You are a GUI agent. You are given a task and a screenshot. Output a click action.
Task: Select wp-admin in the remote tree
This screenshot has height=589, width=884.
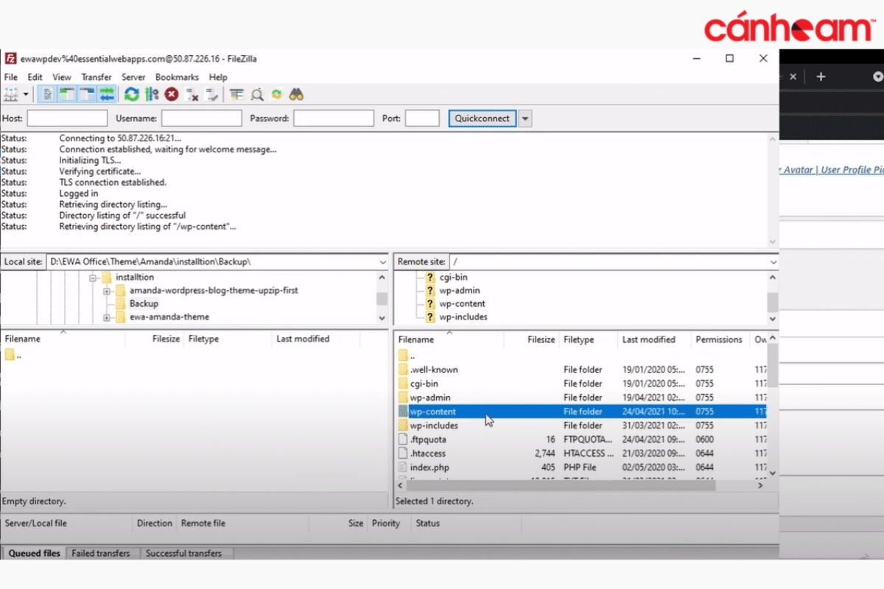(x=460, y=290)
